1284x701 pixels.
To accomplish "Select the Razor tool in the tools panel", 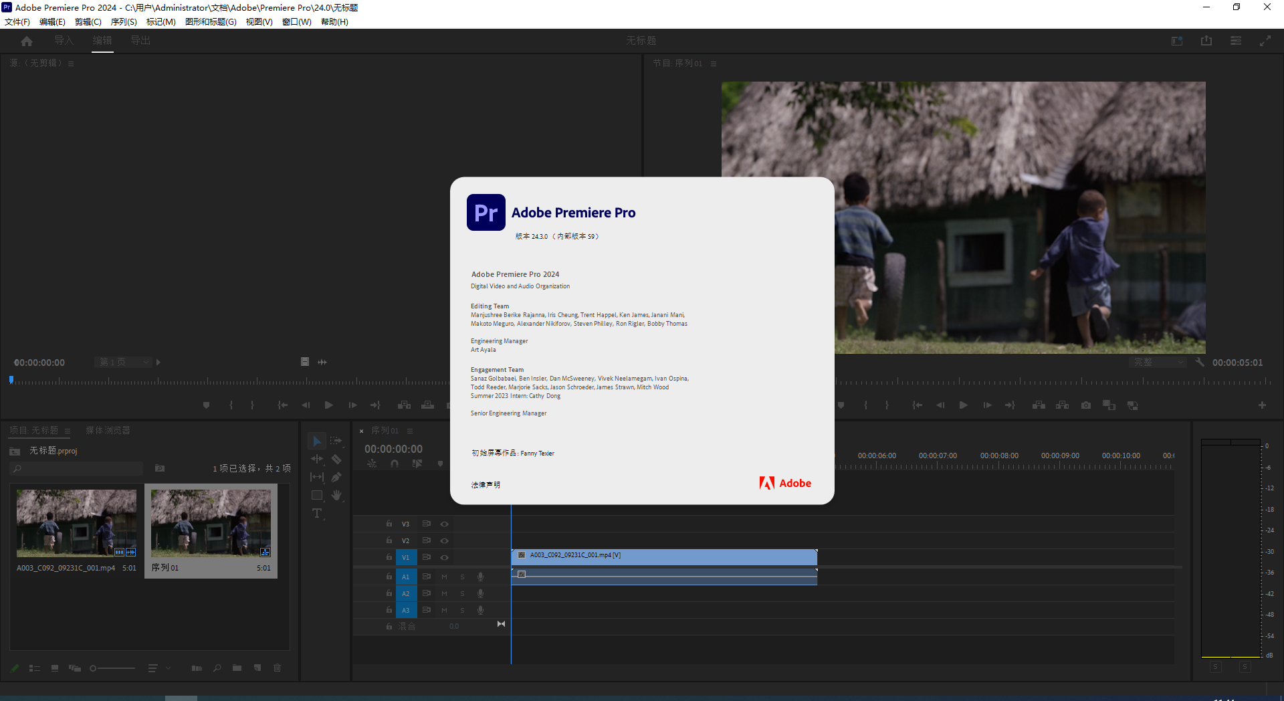I will 336,460.
